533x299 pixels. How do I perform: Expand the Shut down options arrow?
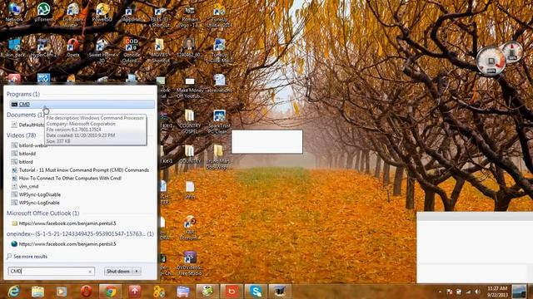point(137,272)
